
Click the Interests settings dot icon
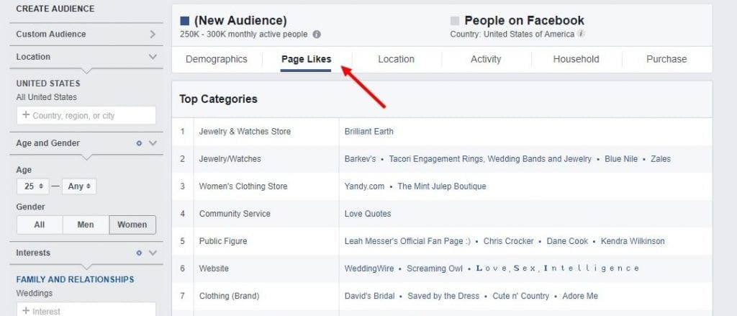(140, 253)
